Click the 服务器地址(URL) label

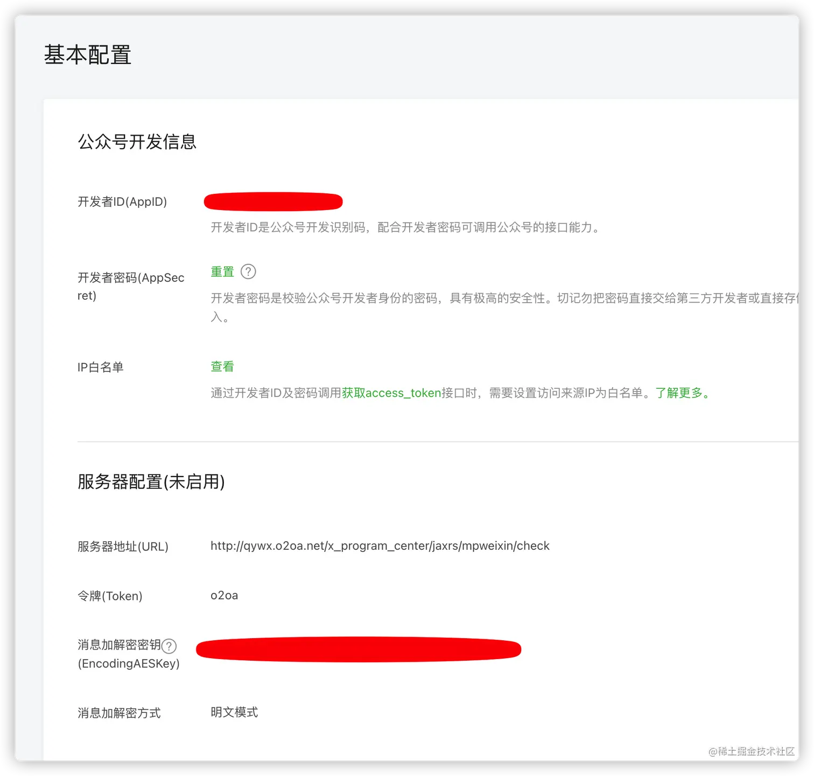point(123,547)
